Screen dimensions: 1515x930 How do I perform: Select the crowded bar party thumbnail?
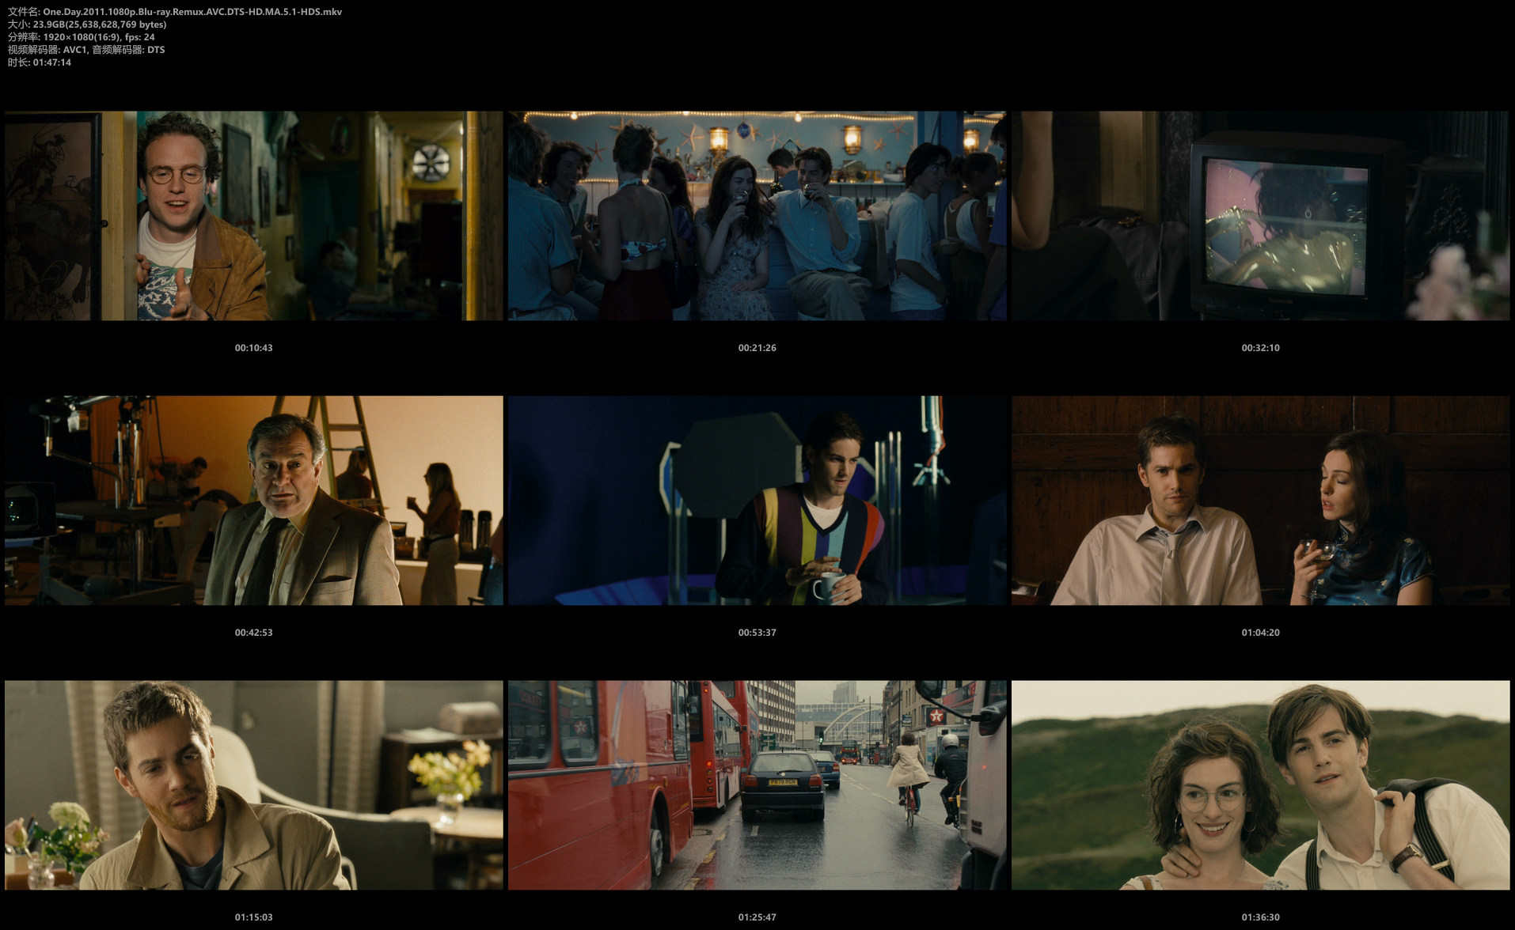pyautogui.click(x=757, y=215)
